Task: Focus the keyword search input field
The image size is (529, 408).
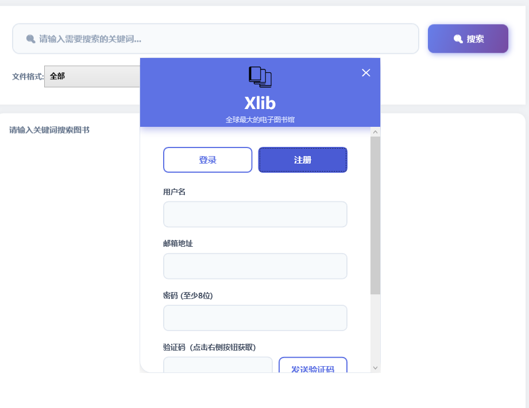Action: [224, 39]
